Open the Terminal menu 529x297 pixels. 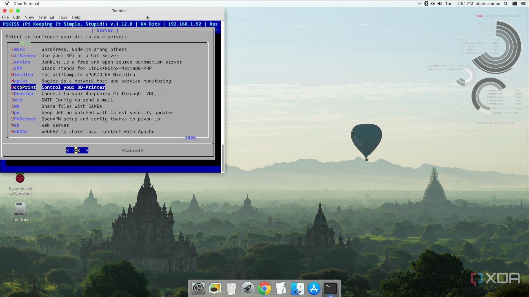(46, 17)
